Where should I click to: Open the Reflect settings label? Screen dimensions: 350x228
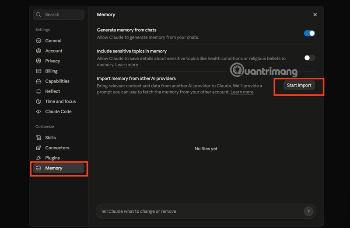52,91
